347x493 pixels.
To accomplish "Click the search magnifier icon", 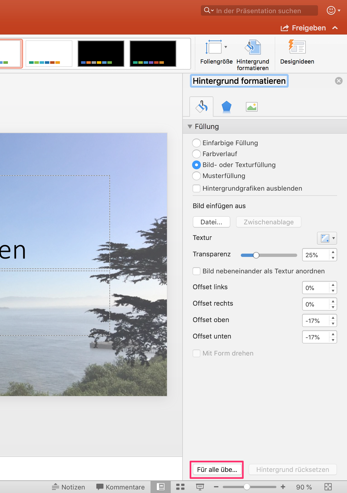I will click(207, 10).
